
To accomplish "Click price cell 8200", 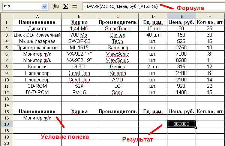I will [x=181, y=60].
